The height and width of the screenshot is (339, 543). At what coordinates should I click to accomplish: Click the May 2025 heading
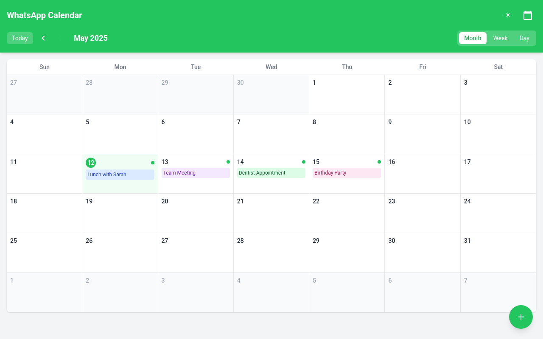90,38
